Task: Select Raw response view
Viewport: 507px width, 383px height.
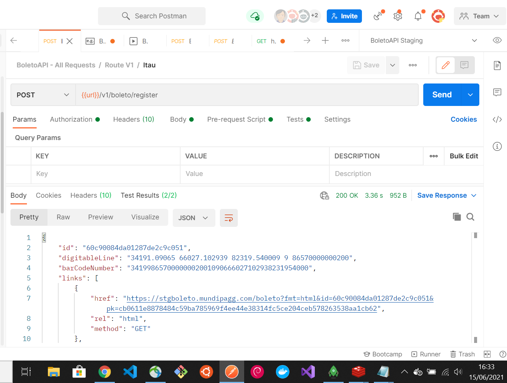Action: click(x=63, y=217)
